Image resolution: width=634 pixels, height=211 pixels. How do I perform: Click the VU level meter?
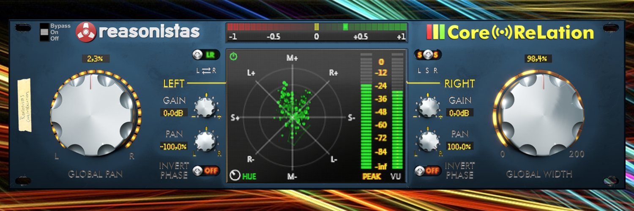point(397,112)
